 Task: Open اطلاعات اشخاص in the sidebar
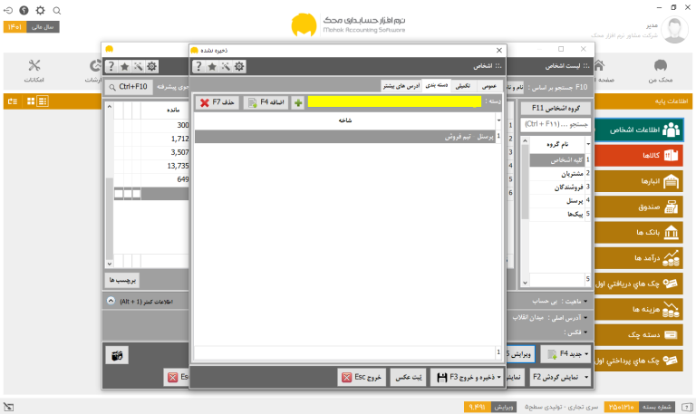638,130
